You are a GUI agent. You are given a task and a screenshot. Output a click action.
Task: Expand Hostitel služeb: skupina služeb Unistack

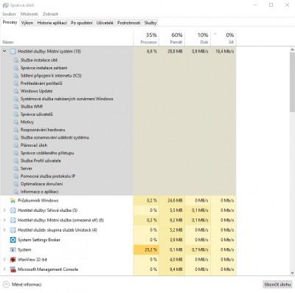click(x=4, y=230)
